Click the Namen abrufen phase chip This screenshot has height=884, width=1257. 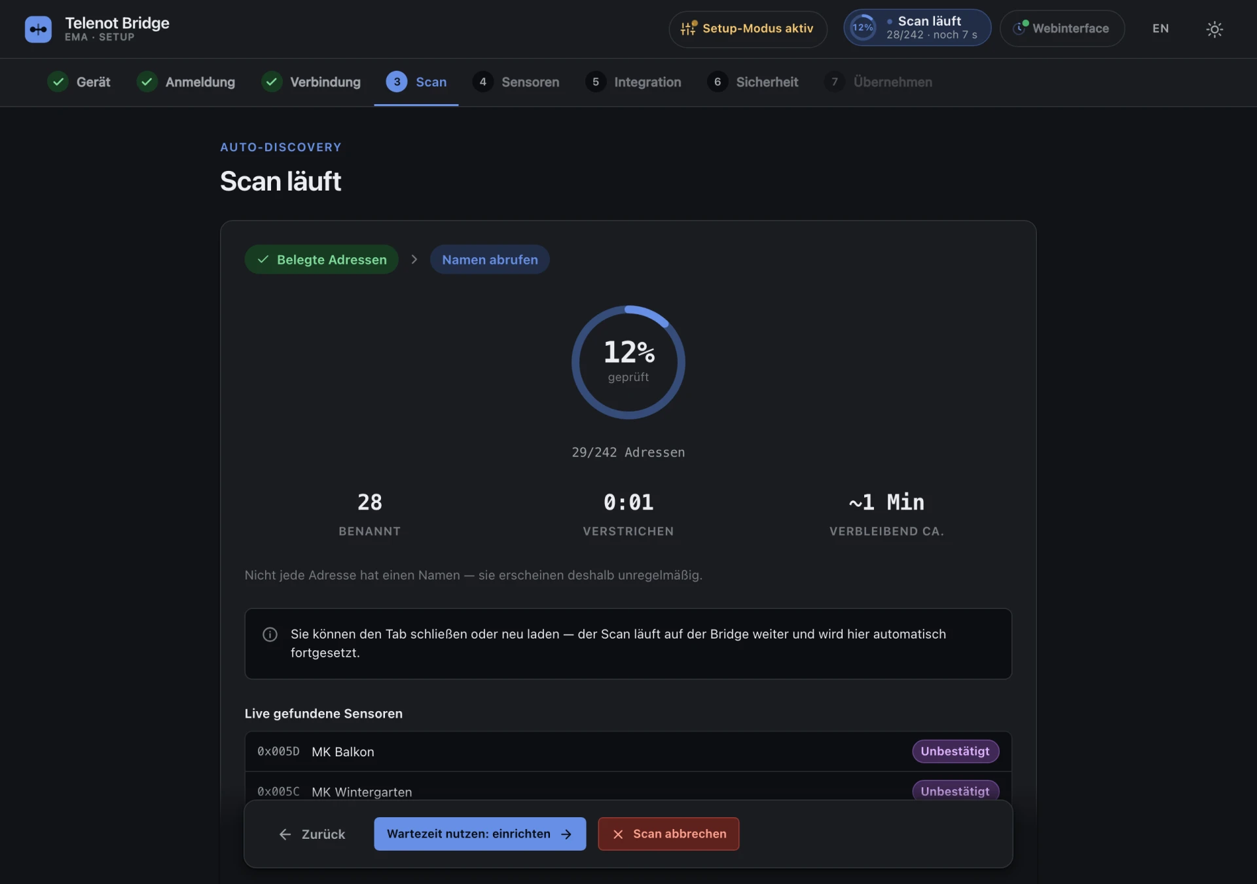(x=490, y=259)
